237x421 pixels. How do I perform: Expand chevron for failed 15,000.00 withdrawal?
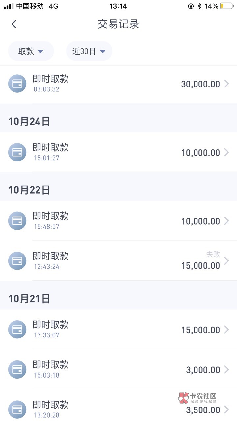coord(226,261)
